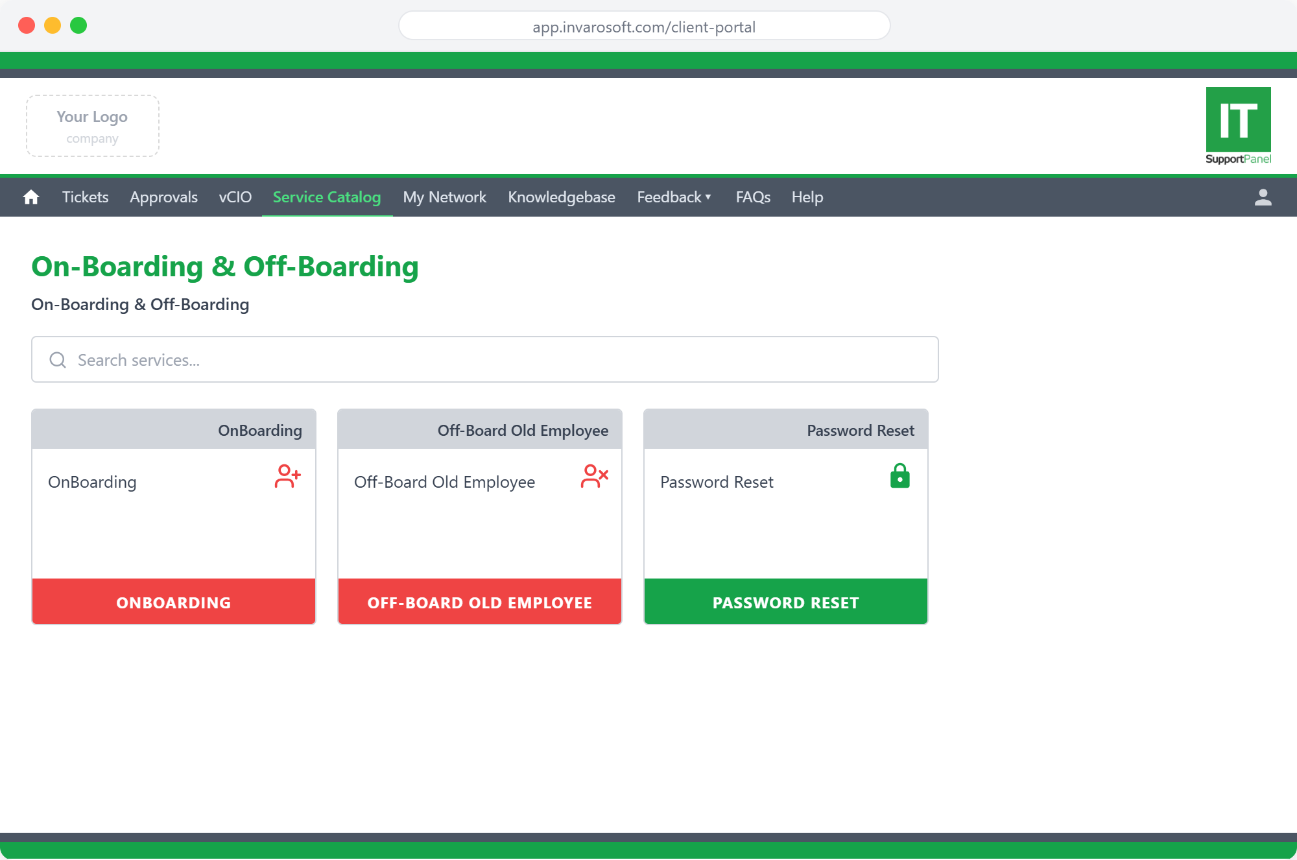Screen dimensions: 1297x860
Task: Click the Password Reset card header
Action: click(786, 430)
